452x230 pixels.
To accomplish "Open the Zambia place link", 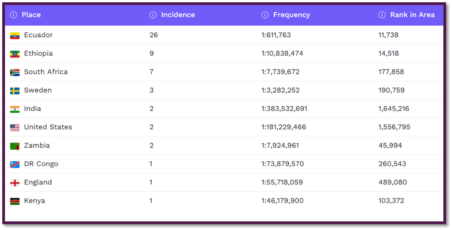I will pyautogui.click(x=37, y=146).
